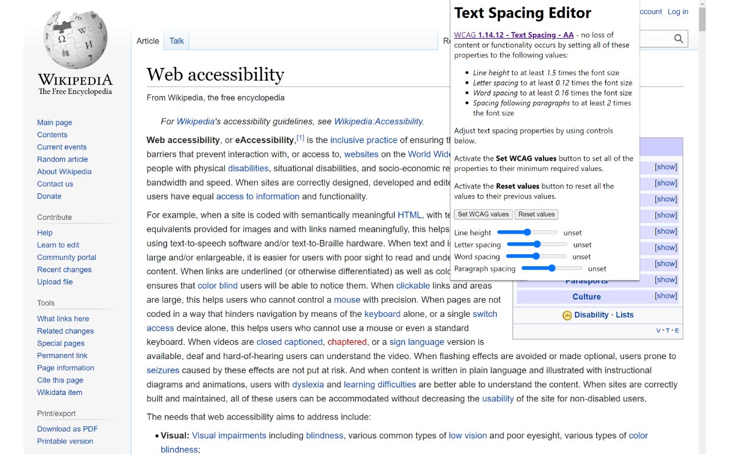This screenshot has height=456, width=730.
Task: Open a Random article
Action: click(x=62, y=159)
